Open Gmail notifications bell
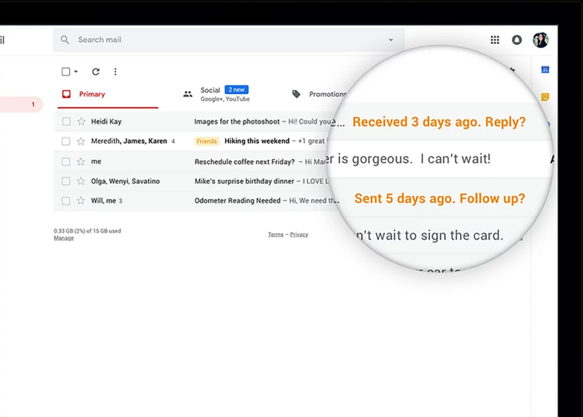 click(x=517, y=40)
